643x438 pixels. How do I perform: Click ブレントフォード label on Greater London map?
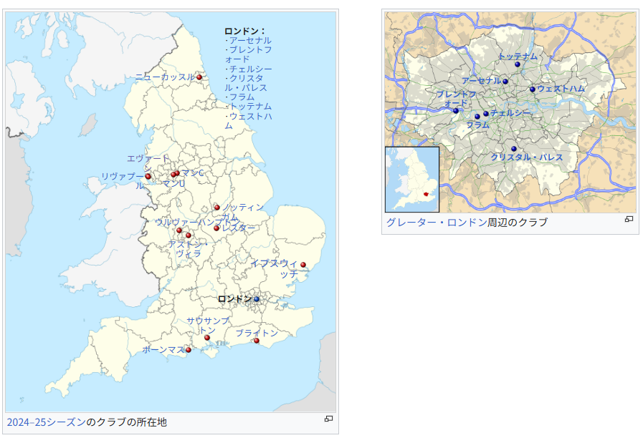[x=456, y=99]
